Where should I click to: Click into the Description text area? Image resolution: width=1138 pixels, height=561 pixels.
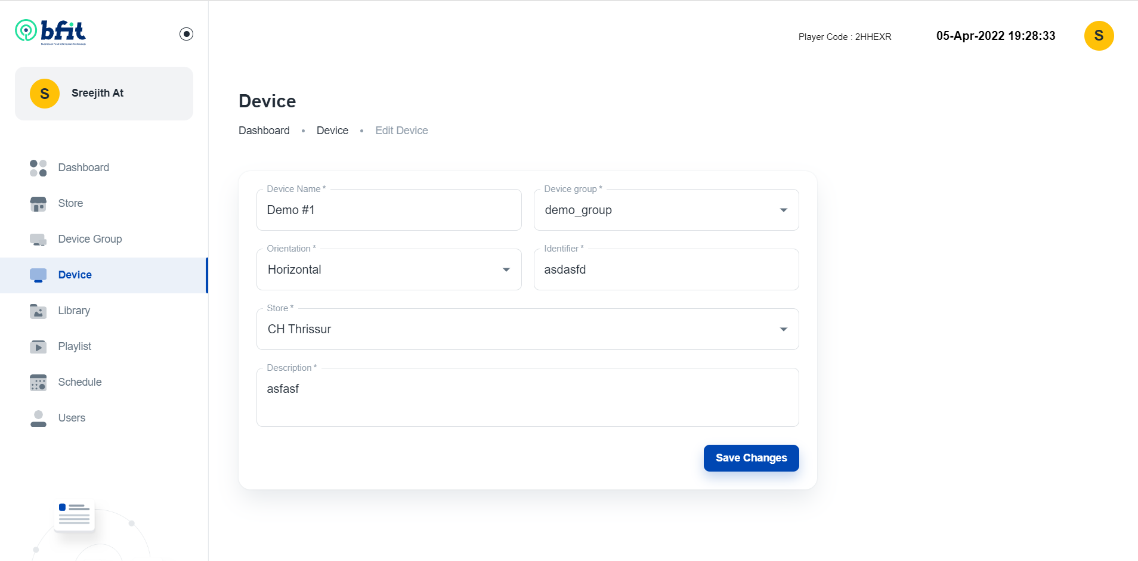(x=528, y=397)
